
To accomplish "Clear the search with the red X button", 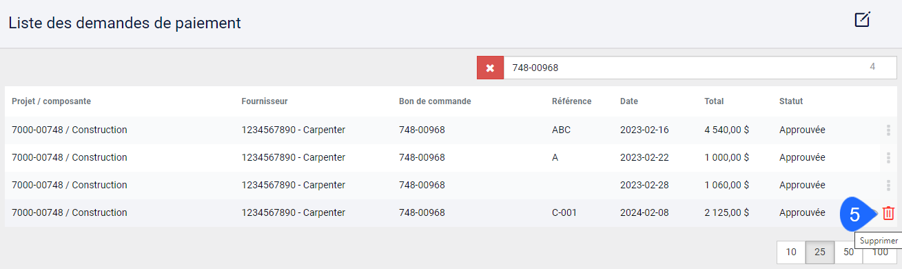I will [490, 68].
